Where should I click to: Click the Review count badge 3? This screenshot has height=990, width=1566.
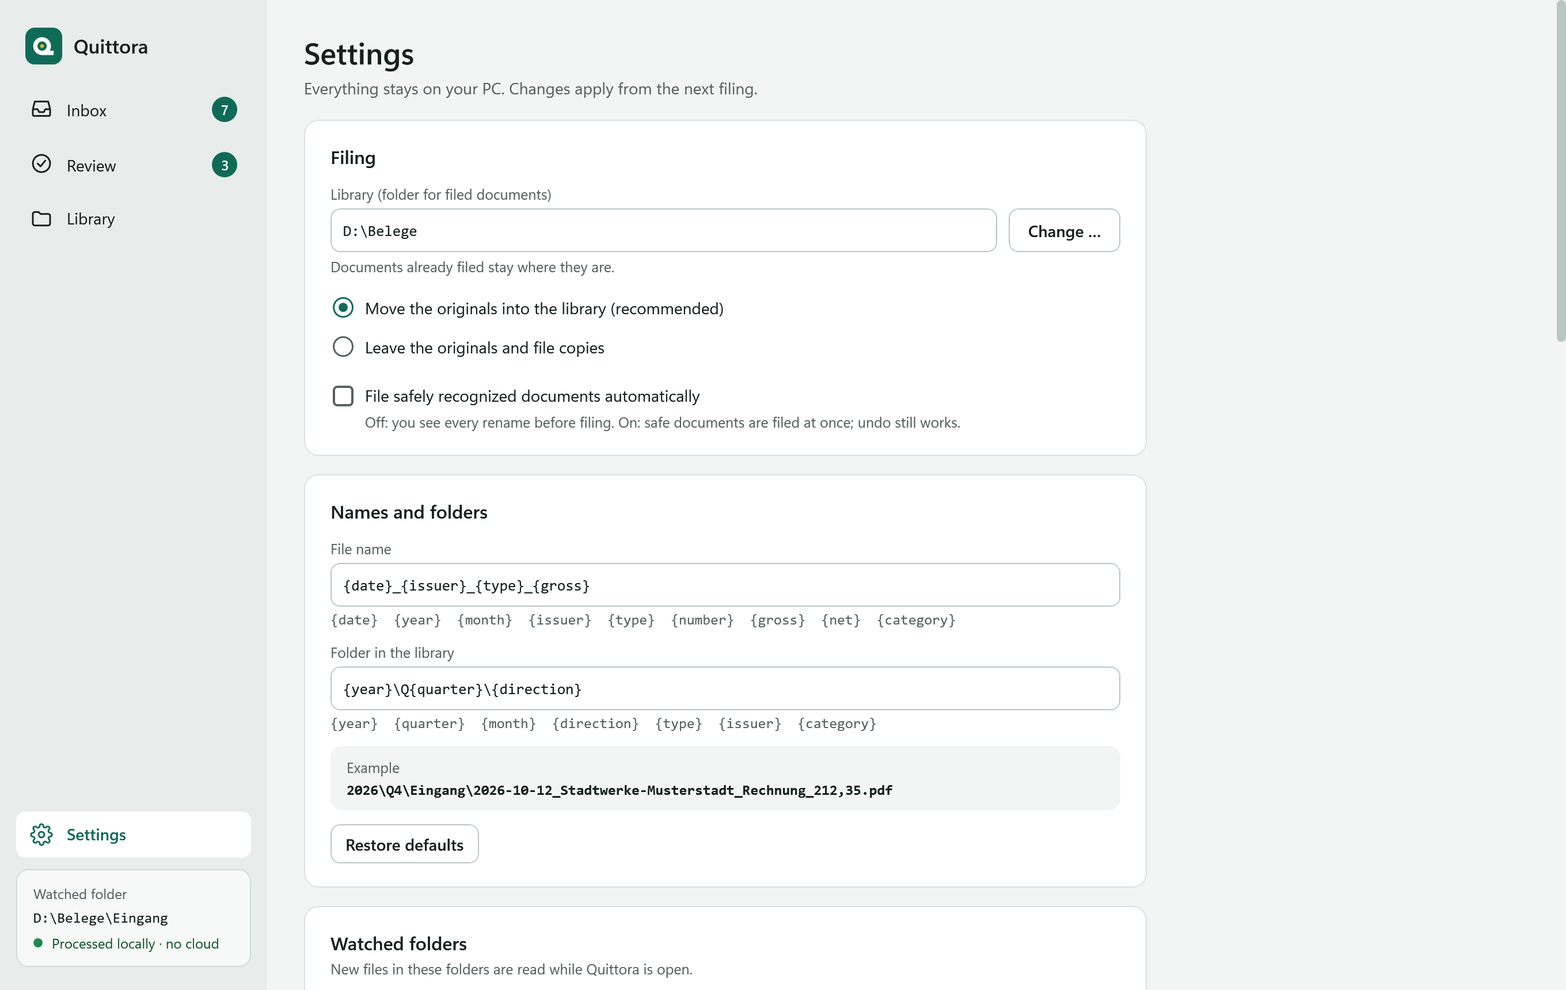225,165
